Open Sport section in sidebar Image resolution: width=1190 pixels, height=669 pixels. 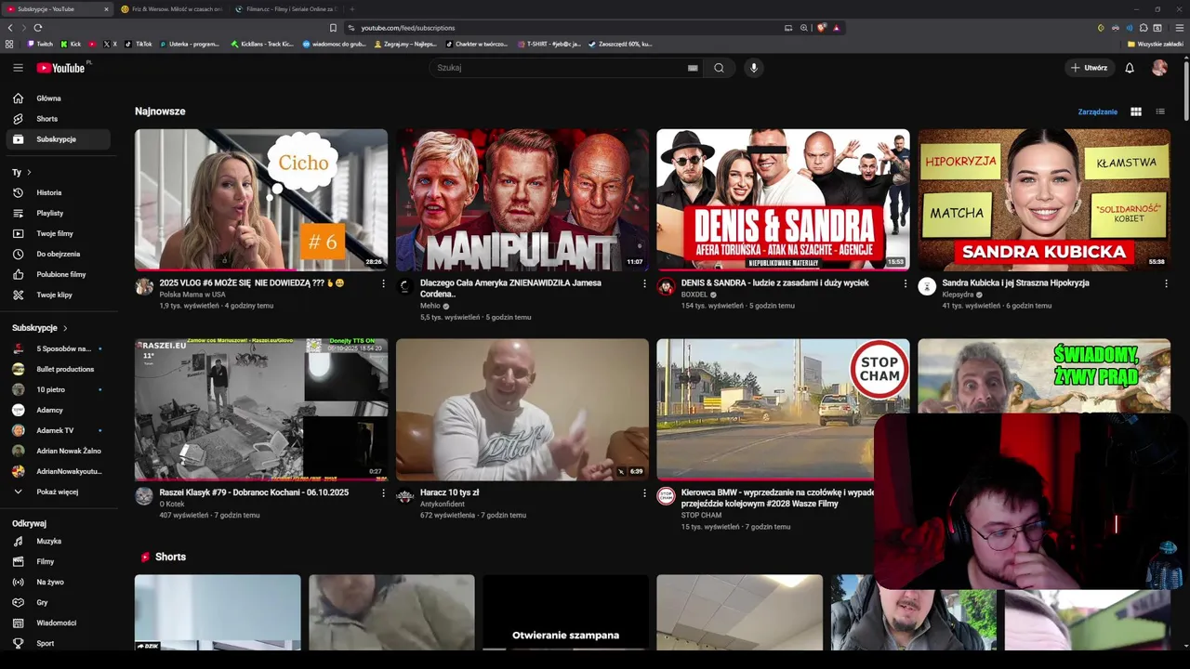[x=57, y=643]
